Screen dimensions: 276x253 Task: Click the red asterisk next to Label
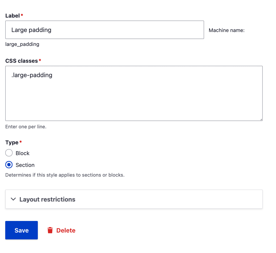point(22,15)
